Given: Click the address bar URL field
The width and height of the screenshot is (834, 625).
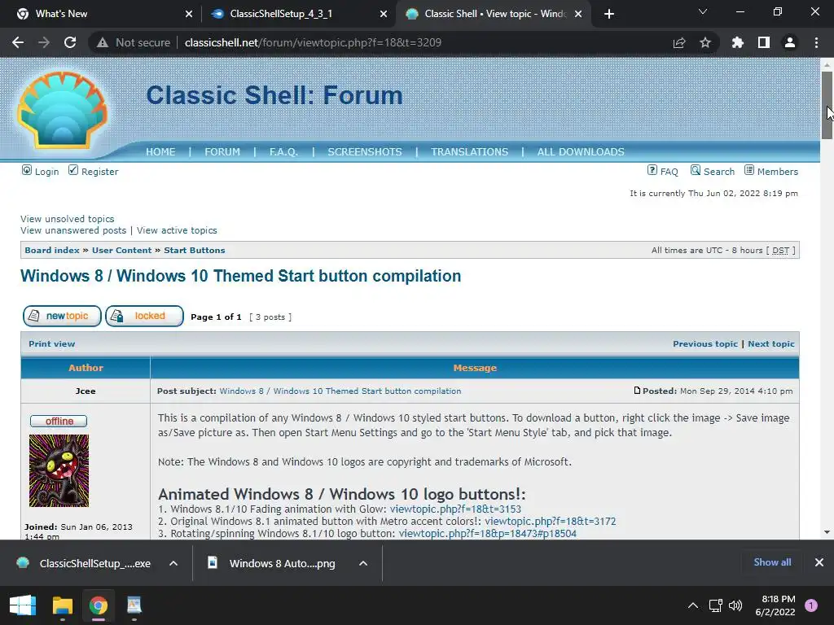Looking at the screenshot, I should (x=313, y=42).
